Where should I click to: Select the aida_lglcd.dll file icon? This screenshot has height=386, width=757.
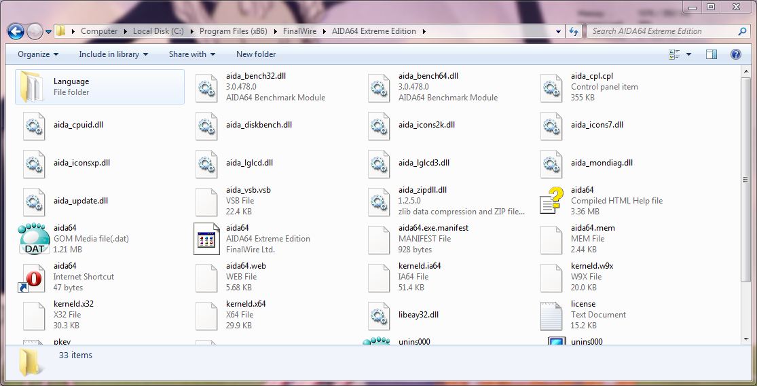click(206, 164)
